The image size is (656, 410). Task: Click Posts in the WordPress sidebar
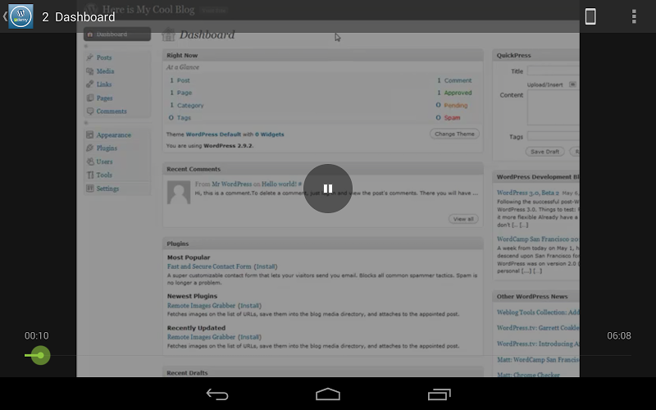[x=104, y=57]
